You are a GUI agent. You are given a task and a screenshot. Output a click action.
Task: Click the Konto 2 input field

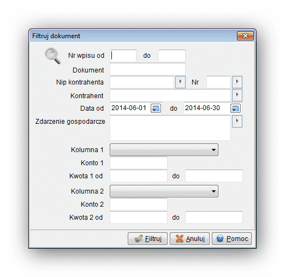(139, 204)
